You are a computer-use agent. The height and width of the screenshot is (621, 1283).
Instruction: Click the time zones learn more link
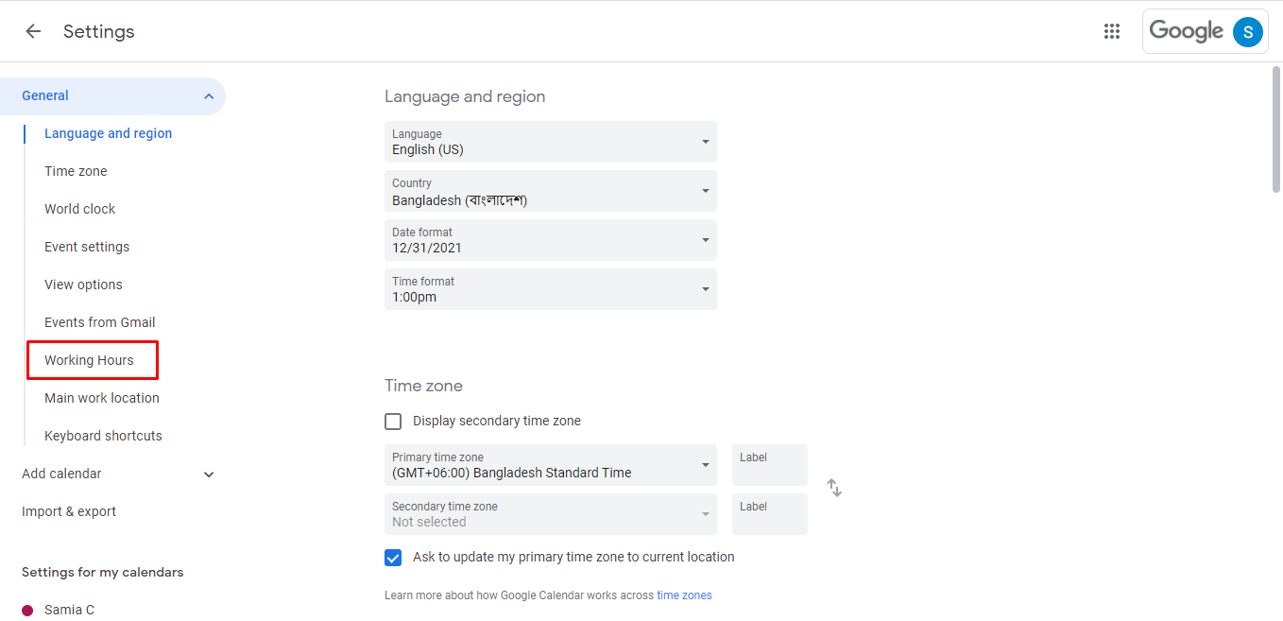(683, 595)
